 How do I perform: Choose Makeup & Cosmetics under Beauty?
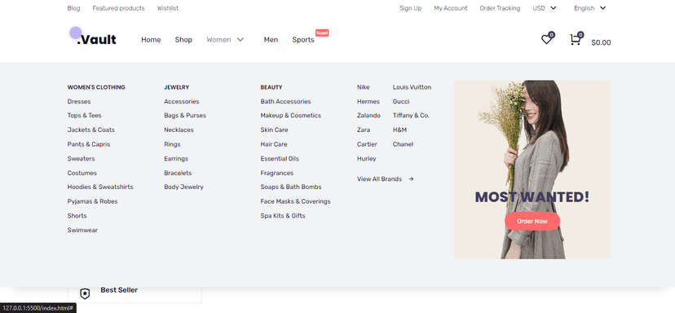[290, 116]
